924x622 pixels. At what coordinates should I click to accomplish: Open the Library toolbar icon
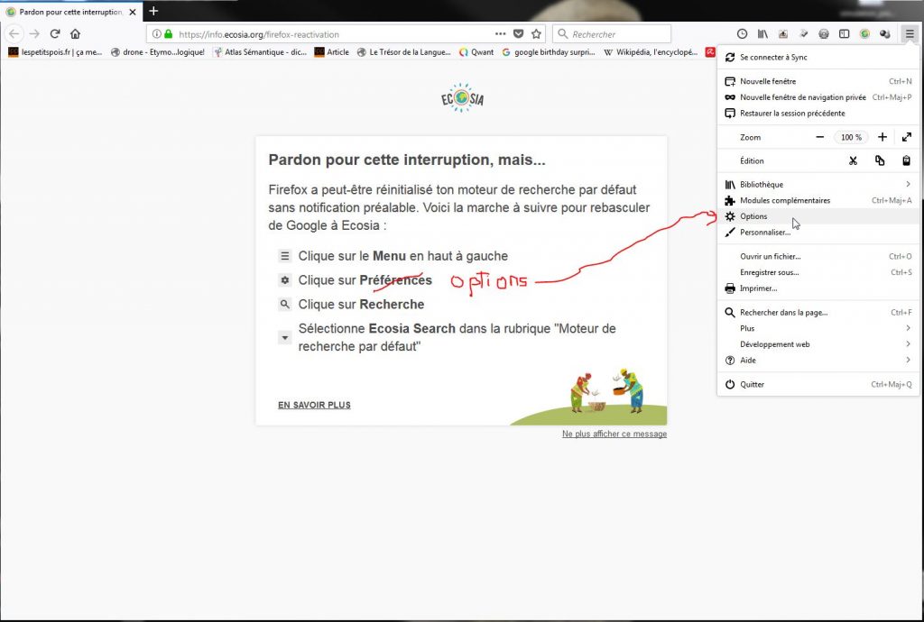762,34
